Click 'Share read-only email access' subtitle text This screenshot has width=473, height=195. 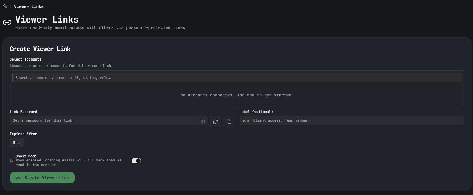(100, 27)
